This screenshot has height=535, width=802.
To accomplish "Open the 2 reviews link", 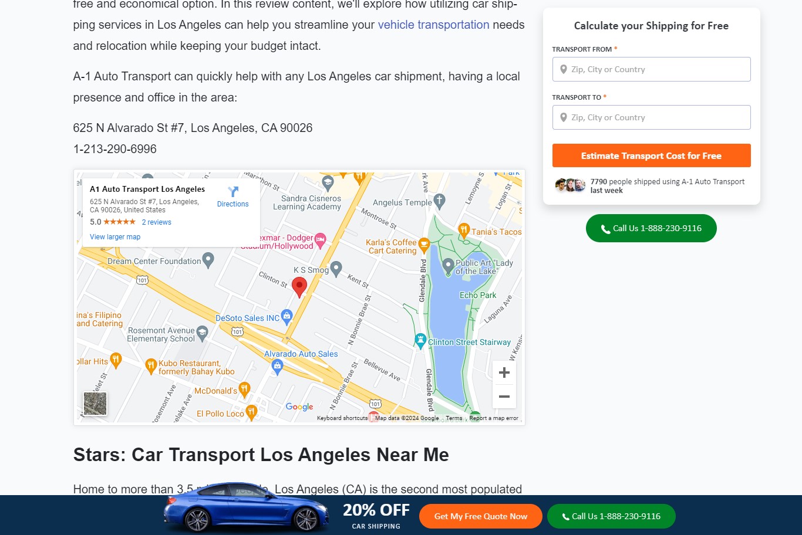I will click(x=157, y=222).
